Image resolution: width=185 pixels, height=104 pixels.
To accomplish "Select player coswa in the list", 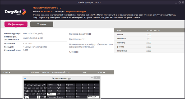I will (x=149, y=35).
